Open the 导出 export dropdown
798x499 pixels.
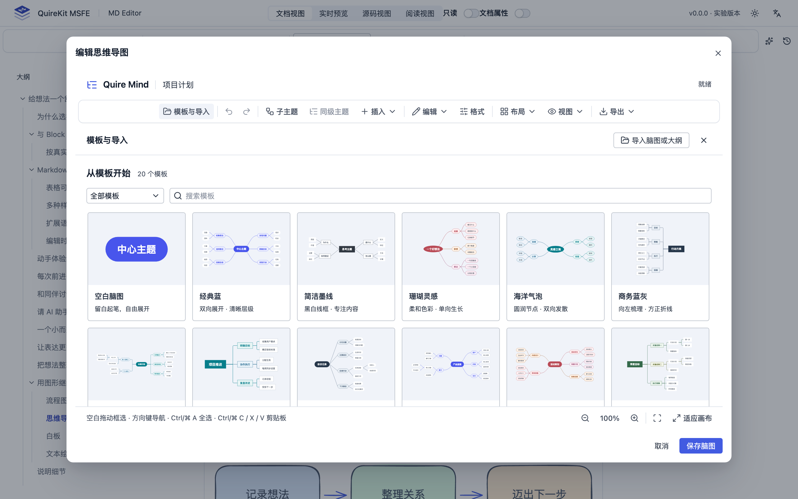617,111
